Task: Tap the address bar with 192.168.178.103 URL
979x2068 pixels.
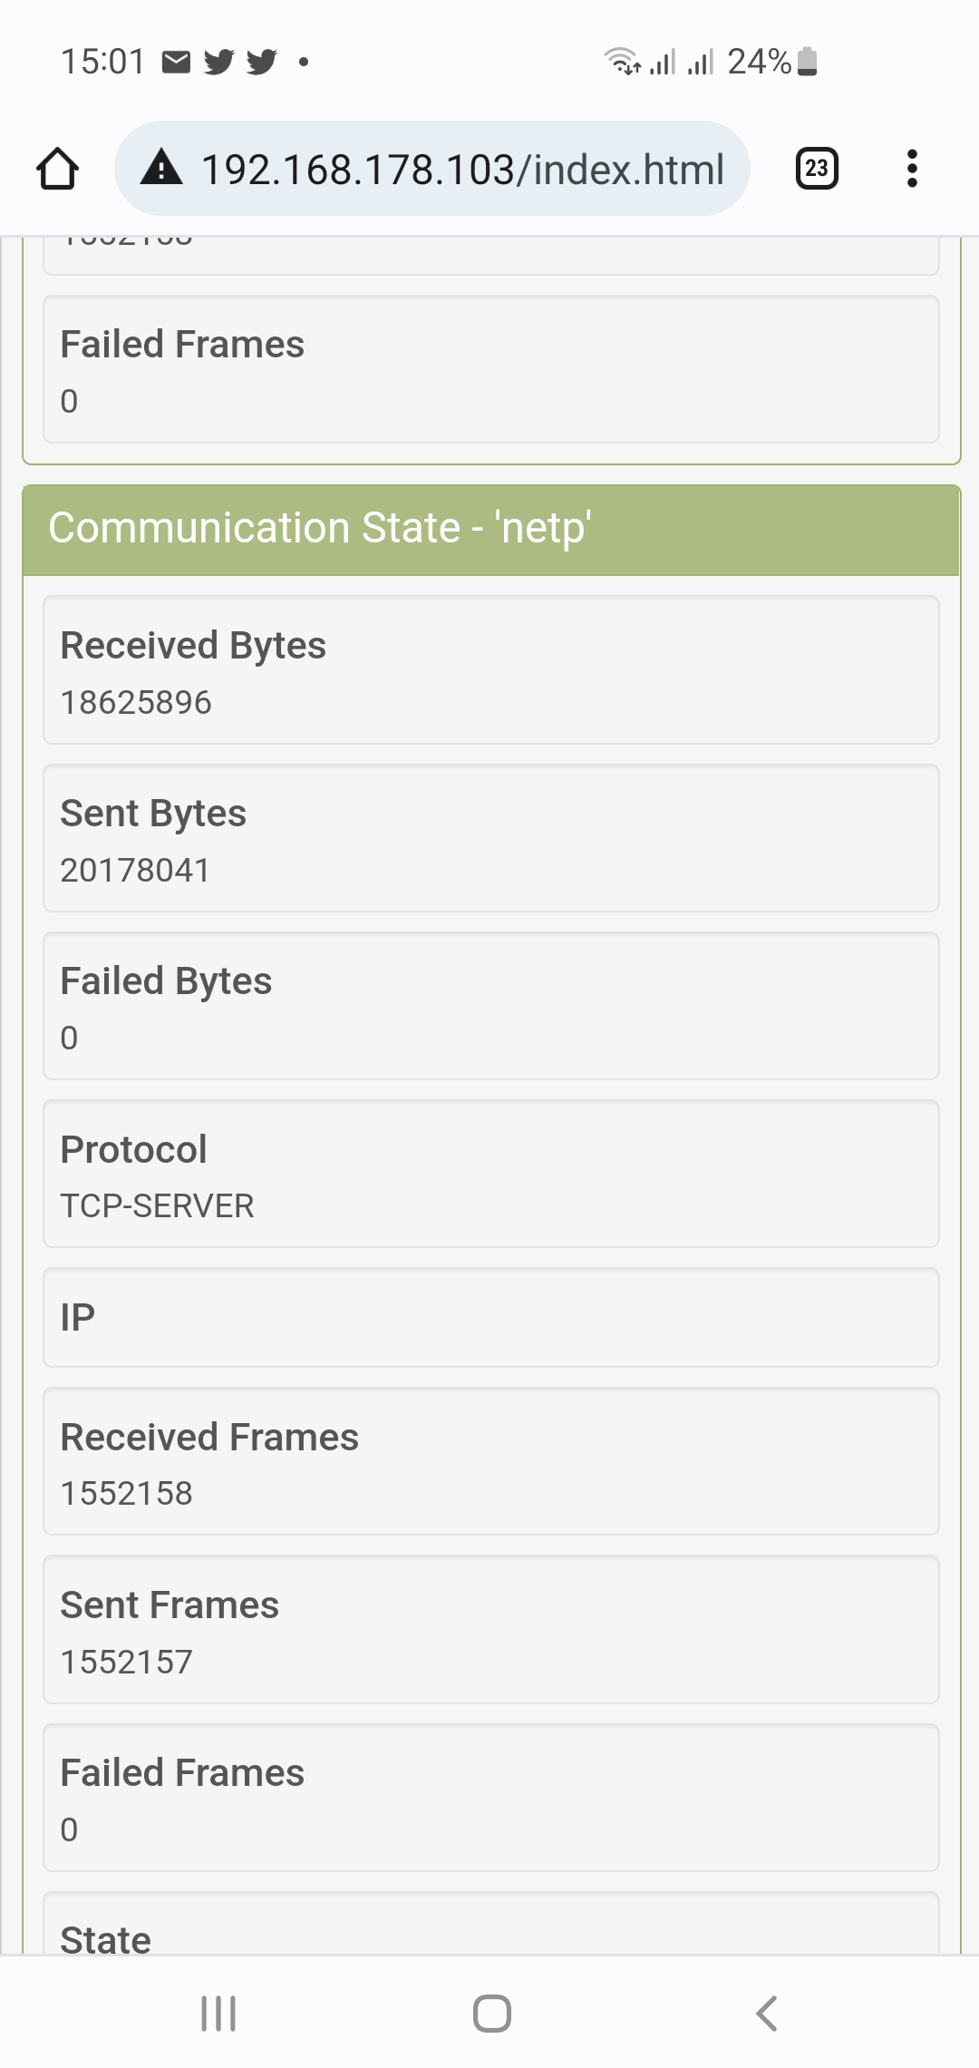Action: coord(462,170)
